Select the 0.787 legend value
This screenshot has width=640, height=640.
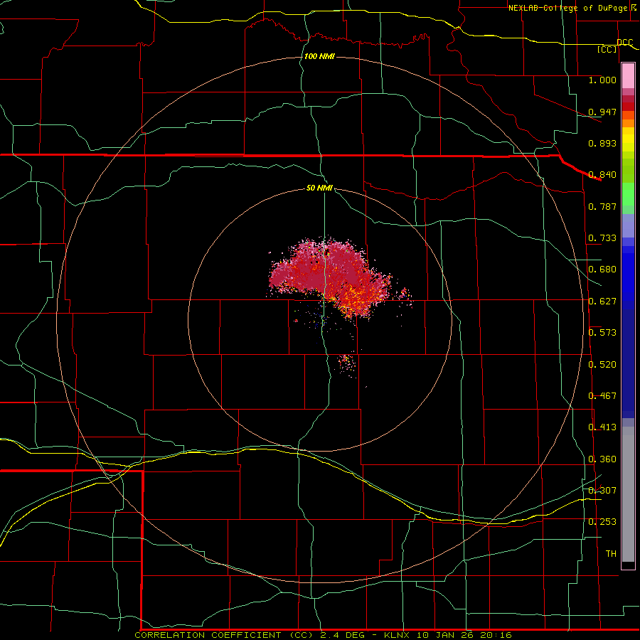(602, 206)
